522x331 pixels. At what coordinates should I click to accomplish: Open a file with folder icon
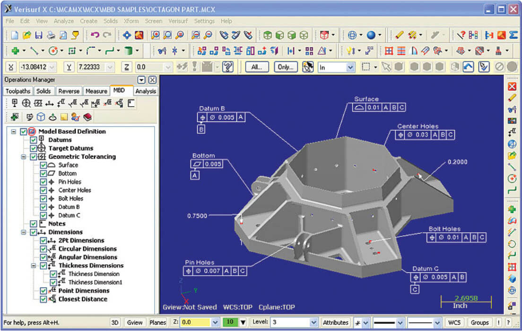(x=26, y=35)
